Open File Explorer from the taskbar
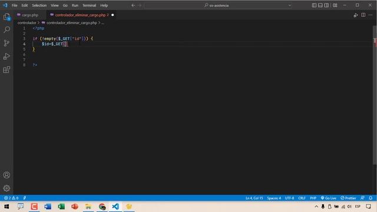This screenshot has width=377, height=212. (88, 207)
